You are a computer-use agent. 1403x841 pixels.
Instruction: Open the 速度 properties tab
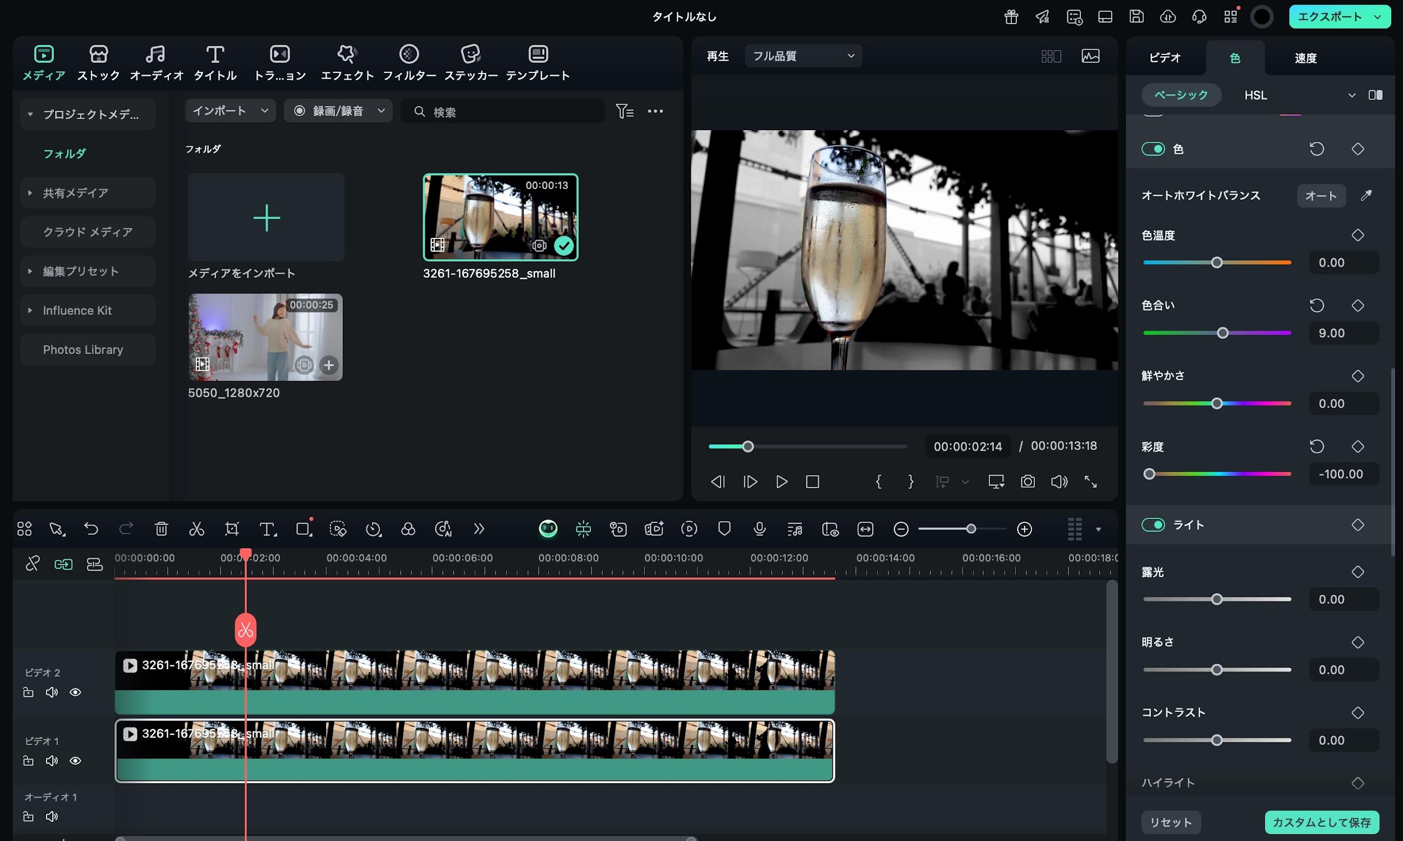tap(1305, 58)
